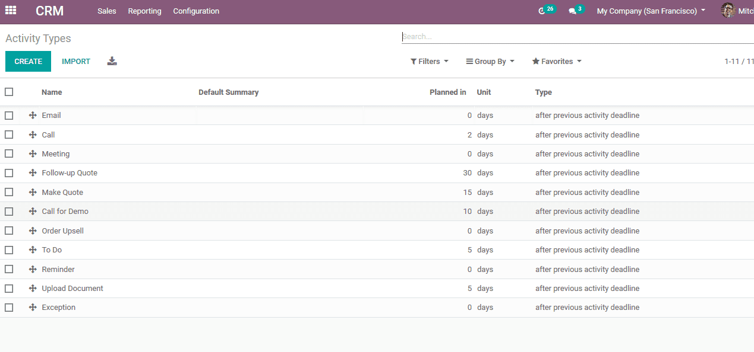Grab the drag handle of Exception row
The height and width of the screenshot is (352, 754).
[33, 308]
